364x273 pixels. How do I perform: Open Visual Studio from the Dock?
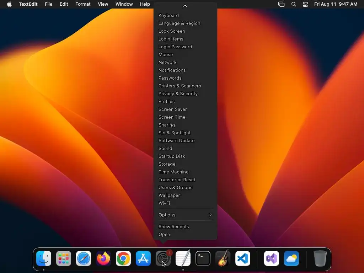coord(272,258)
